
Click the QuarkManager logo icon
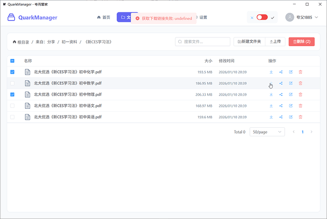tap(11, 18)
